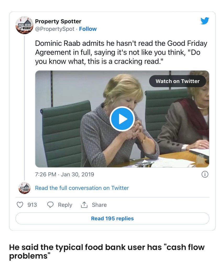Click Watch on Twitter button

177,81
